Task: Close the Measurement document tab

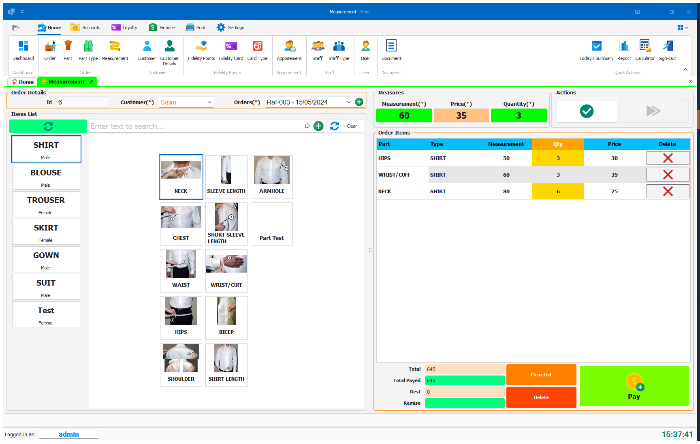Action: 92,81
